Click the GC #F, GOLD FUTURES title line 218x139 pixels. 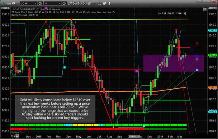click(37, 9)
